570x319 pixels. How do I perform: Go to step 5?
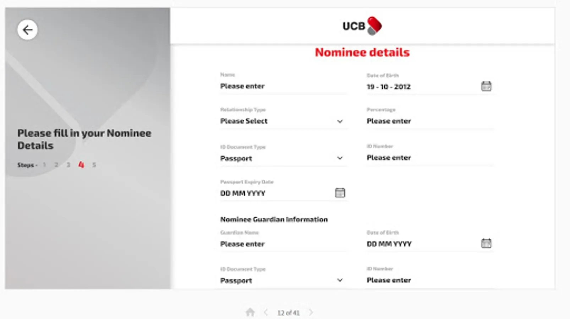pyautogui.click(x=94, y=165)
